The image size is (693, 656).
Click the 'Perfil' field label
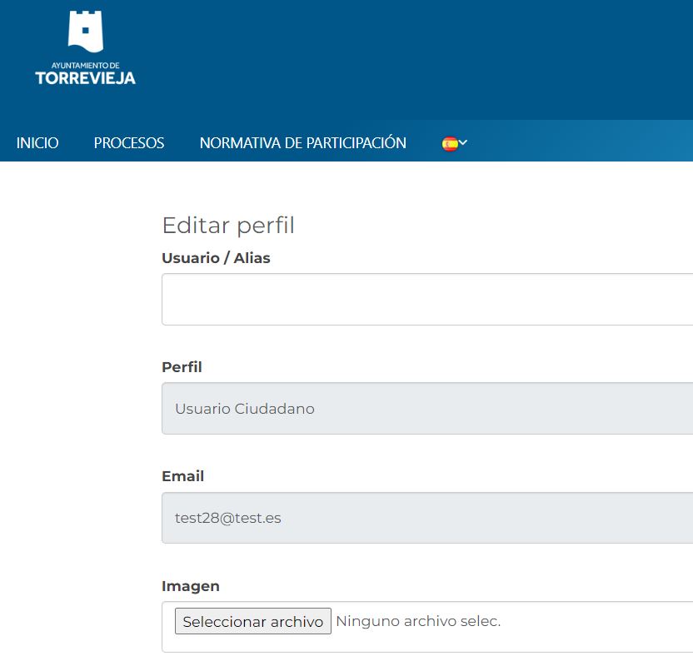182,367
